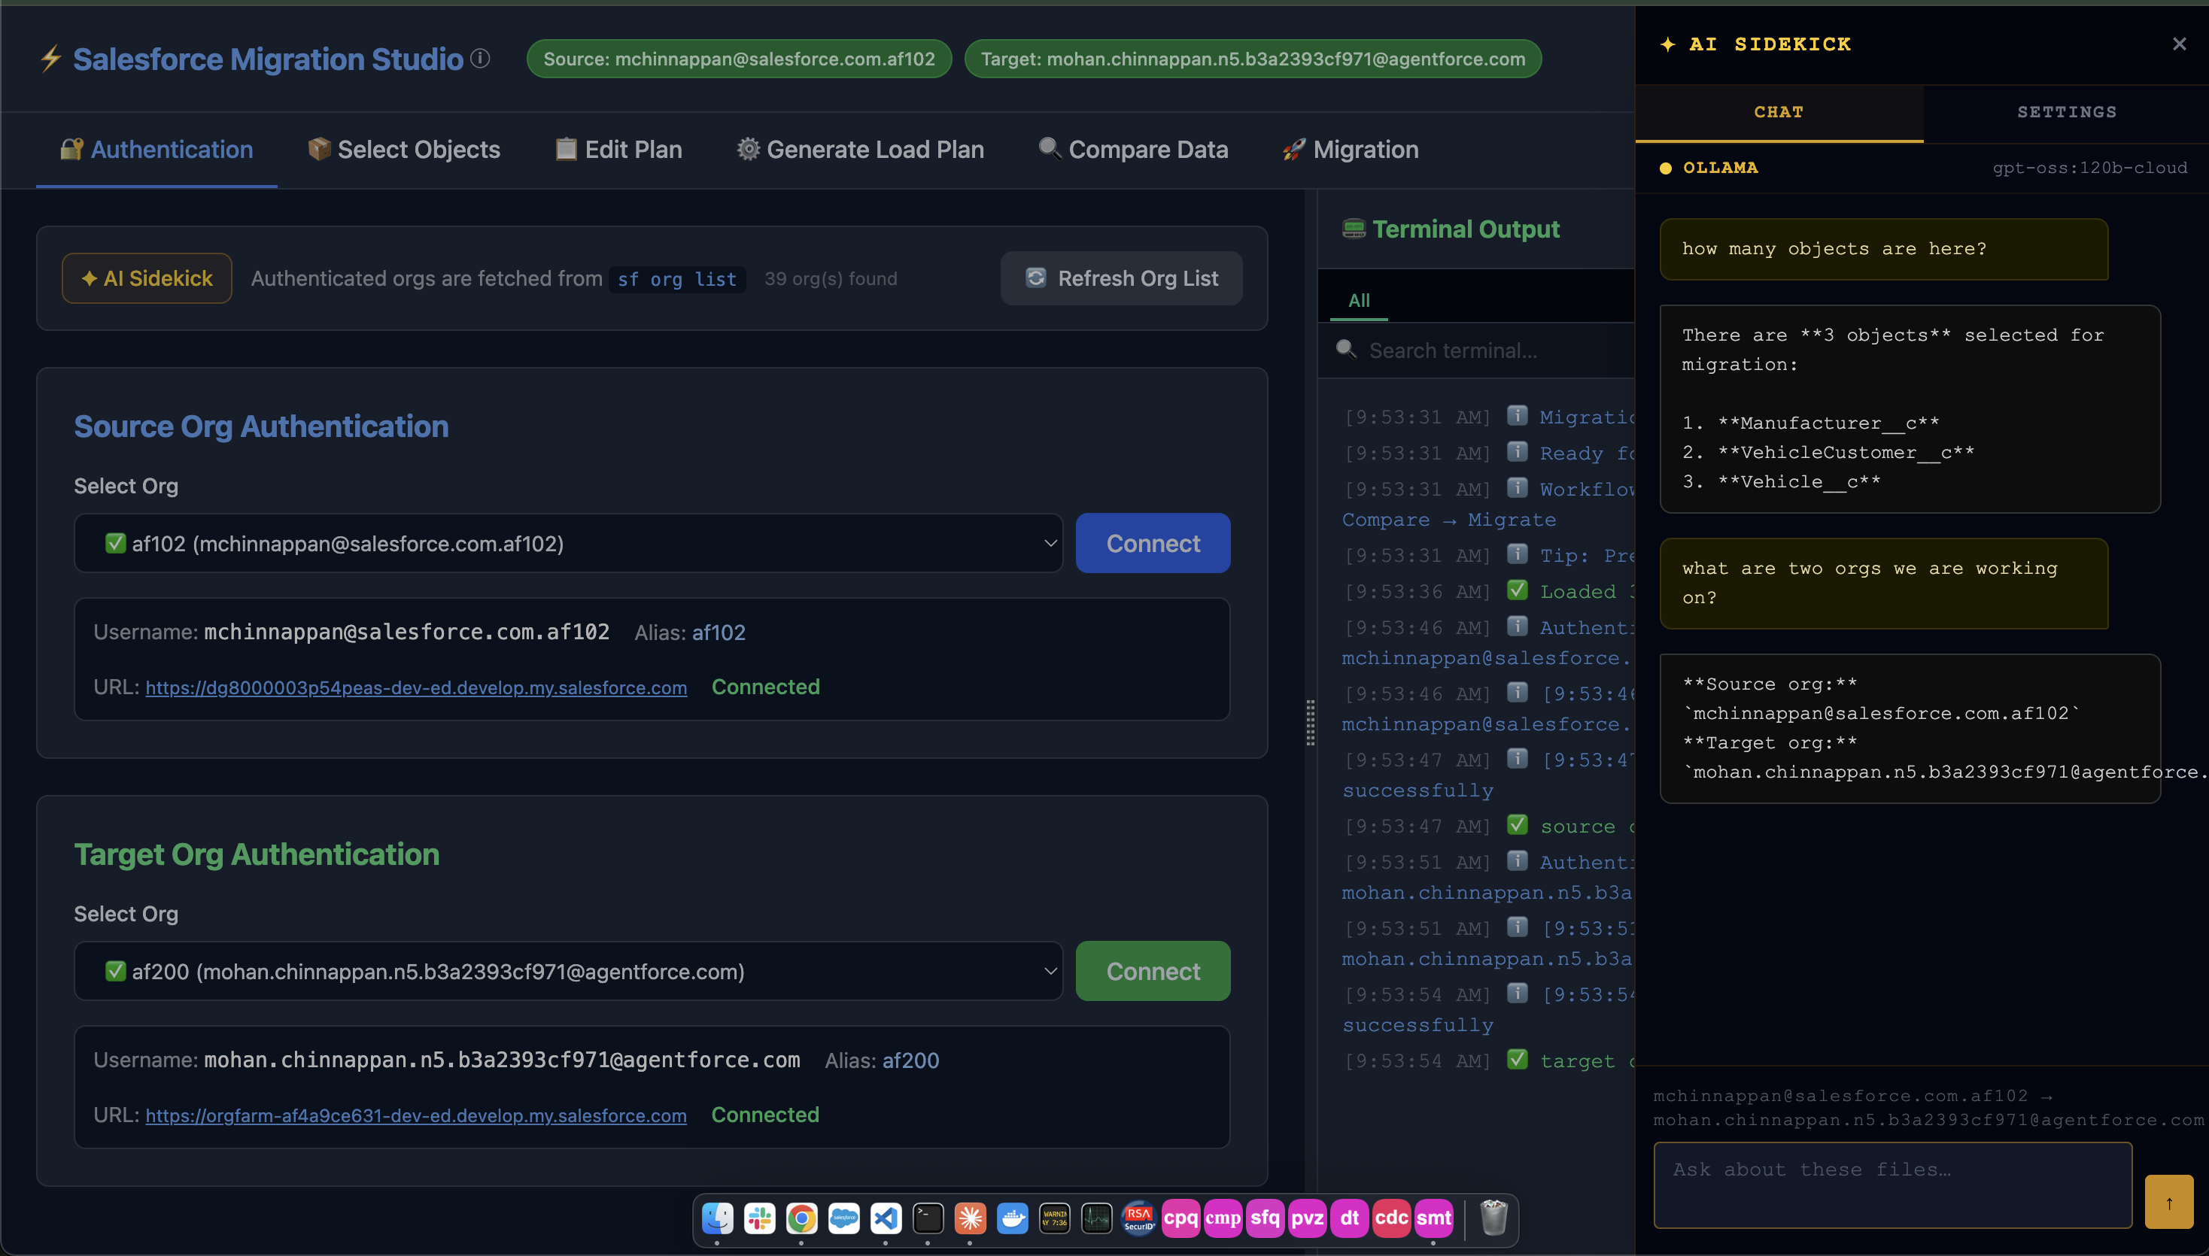Switch to the Compare Data tab
Image resolution: width=2209 pixels, height=1256 pixels.
pyautogui.click(x=1133, y=149)
